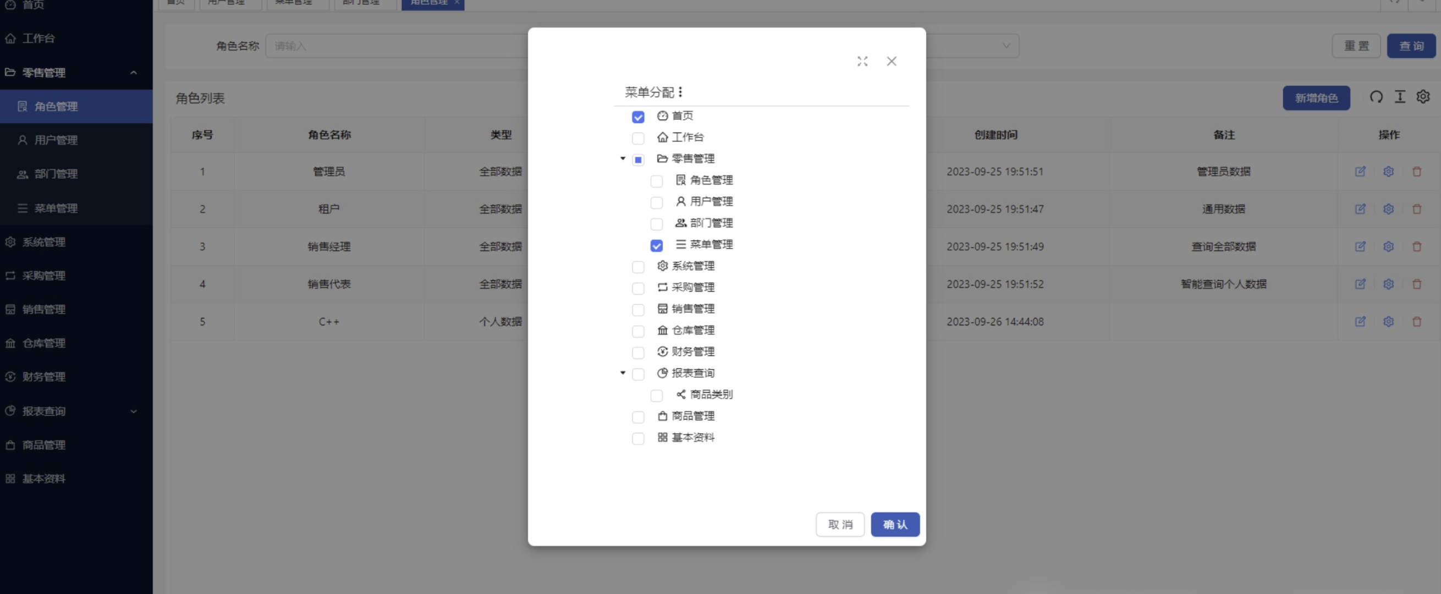Open permission gear icon for 租户 row
Viewport: 1441px width, 594px height.
coord(1388,209)
